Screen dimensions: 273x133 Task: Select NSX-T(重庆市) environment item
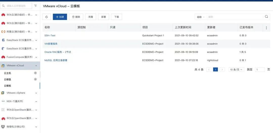click(20, 101)
